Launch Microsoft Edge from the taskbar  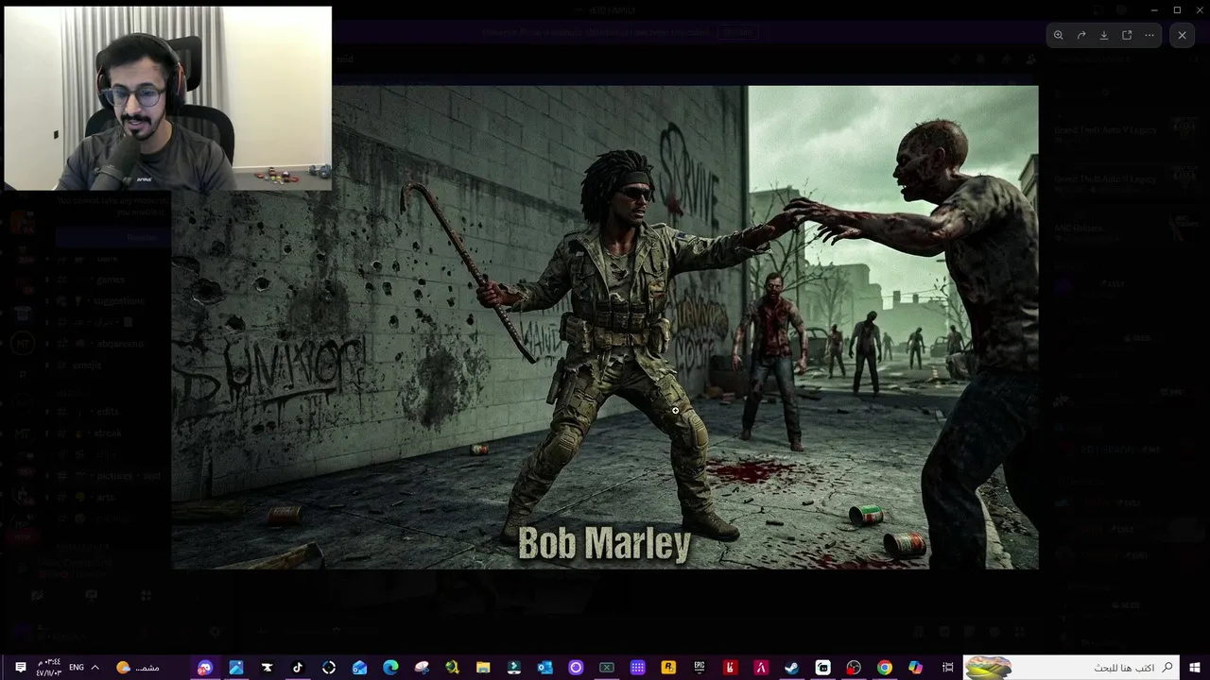(390, 668)
